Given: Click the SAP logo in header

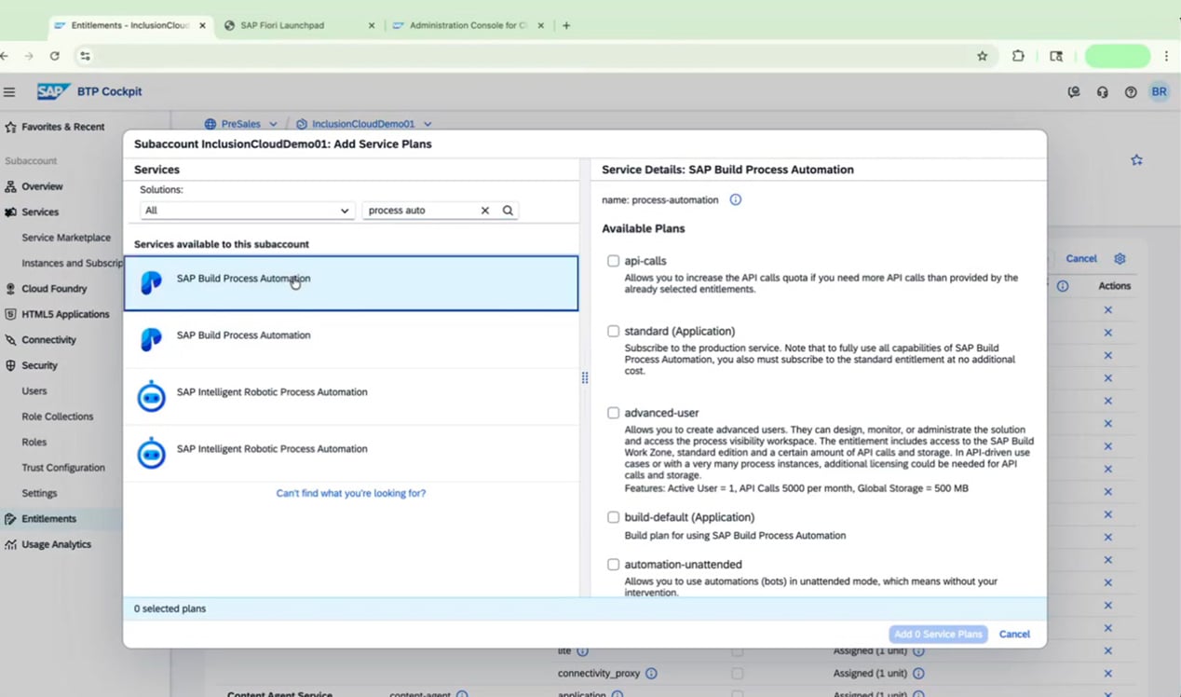Looking at the screenshot, I should pyautogui.click(x=54, y=91).
